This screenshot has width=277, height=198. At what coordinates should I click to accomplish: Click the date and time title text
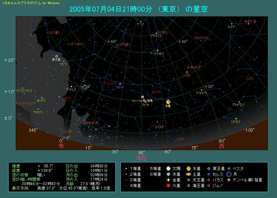tap(138, 9)
